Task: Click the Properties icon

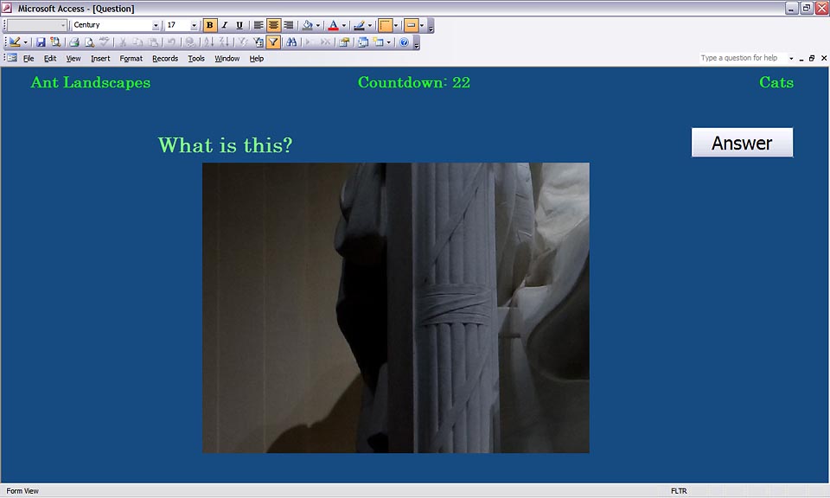Action: [x=344, y=41]
